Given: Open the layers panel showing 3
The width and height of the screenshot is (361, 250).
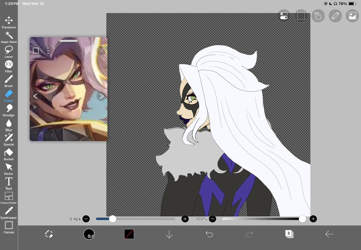Looking at the screenshot, I should [x=289, y=234].
